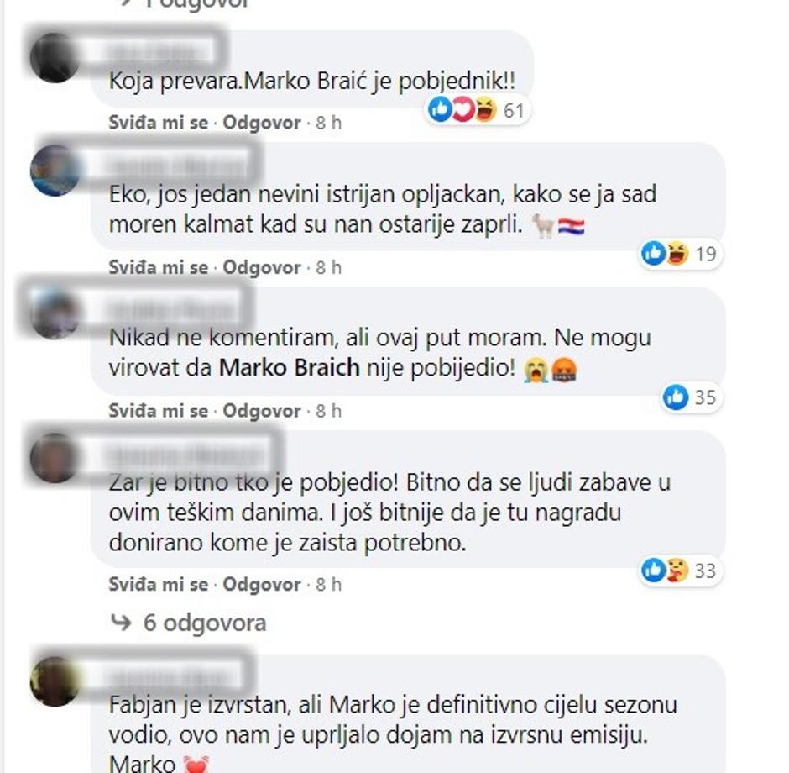The height and width of the screenshot is (773, 789).
Task: Click laughing reaction icon beside count 19
Action: coord(677,253)
